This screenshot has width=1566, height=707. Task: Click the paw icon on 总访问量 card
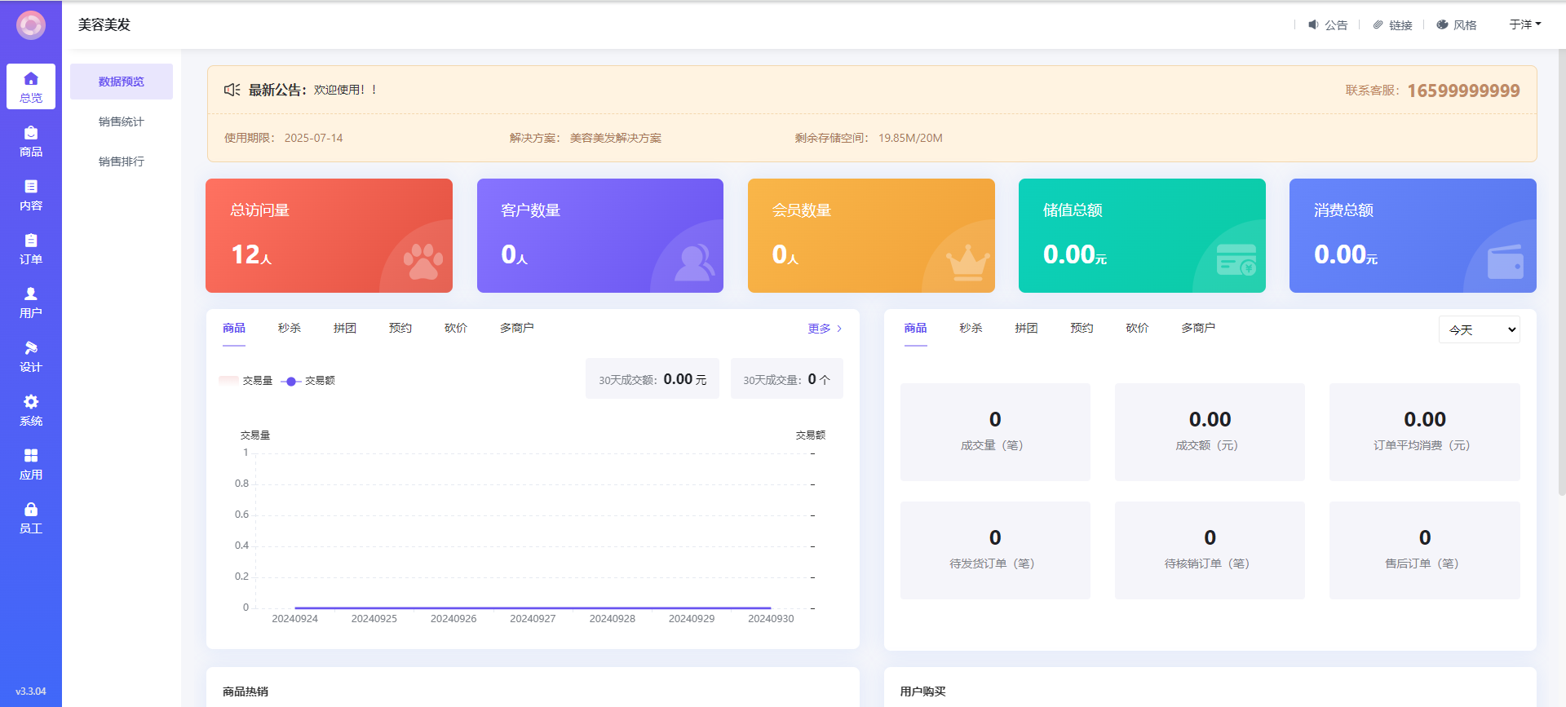(x=423, y=261)
